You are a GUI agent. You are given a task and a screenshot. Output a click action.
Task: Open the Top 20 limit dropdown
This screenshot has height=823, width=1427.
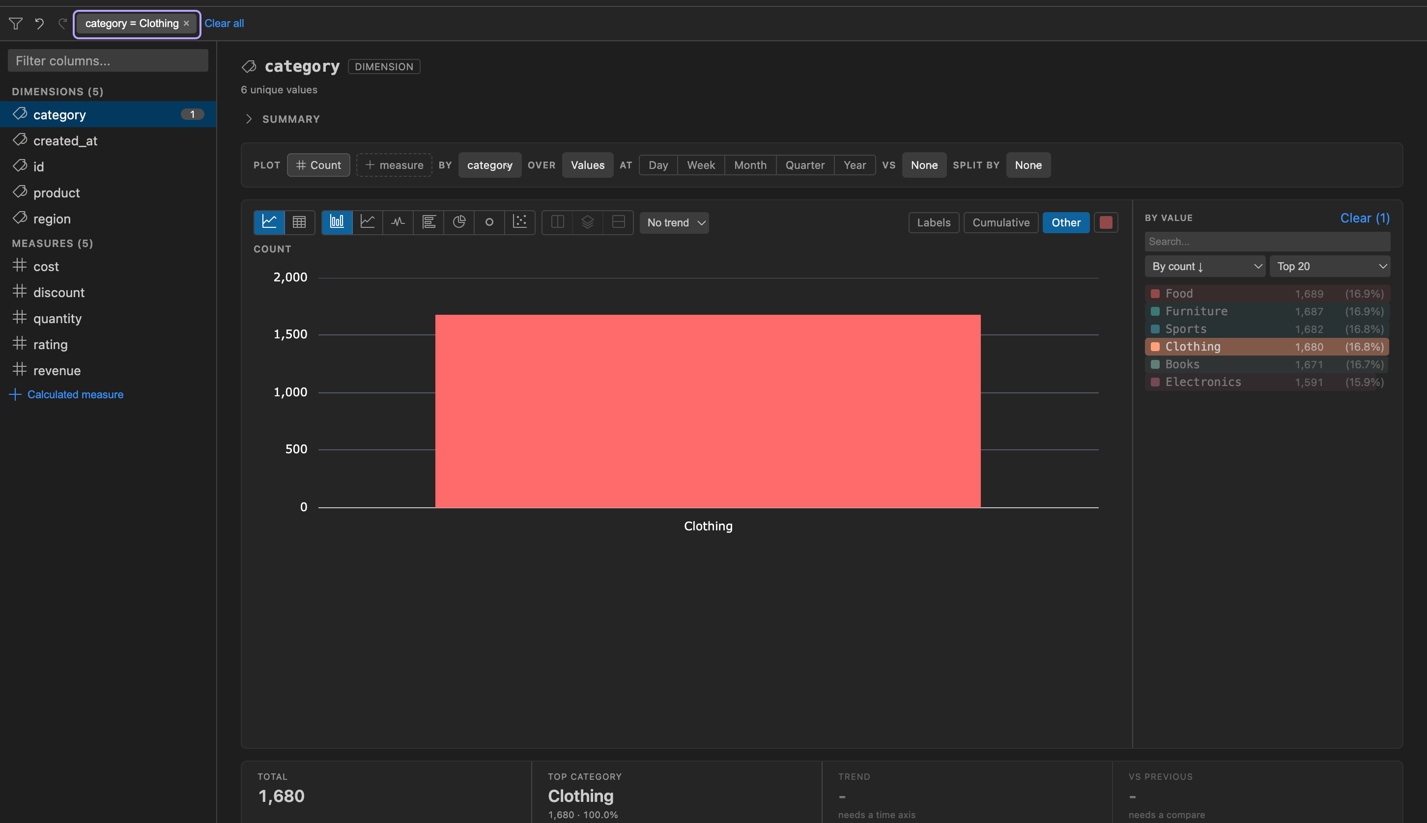[x=1330, y=266]
